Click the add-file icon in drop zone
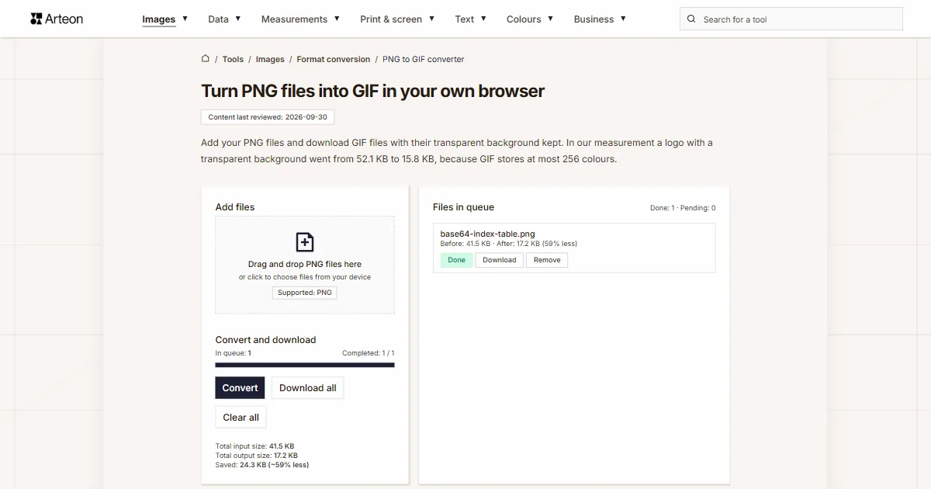Viewport: 931px width, 489px height. (305, 242)
